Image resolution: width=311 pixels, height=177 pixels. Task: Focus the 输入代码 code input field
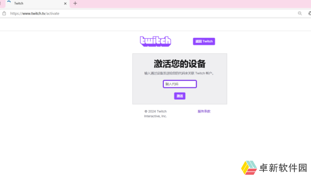[180, 84]
